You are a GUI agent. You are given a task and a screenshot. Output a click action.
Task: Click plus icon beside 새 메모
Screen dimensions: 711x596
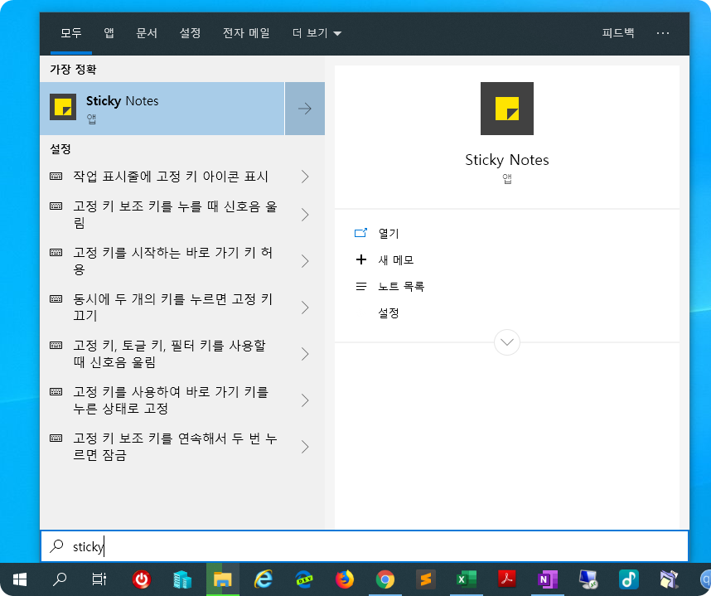[x=361, y=259]
